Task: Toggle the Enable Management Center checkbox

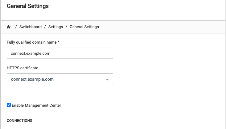Action: point(9,105)
